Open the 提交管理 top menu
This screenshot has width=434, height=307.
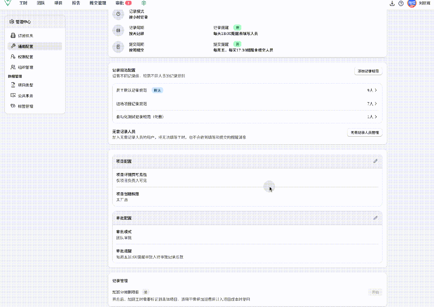pos(98,3)
